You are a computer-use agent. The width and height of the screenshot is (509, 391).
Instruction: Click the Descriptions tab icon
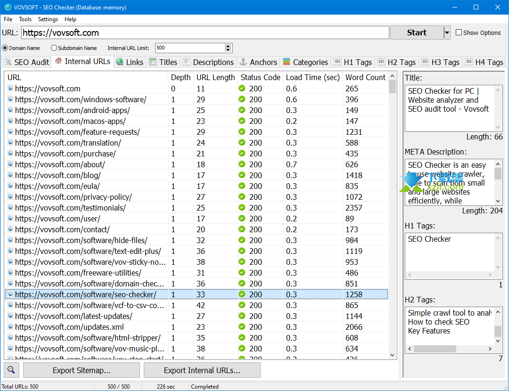[186, 62]
